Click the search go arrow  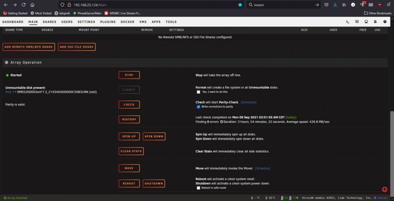pos(317,5)
